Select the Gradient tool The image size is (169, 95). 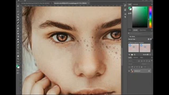[18, 37]
